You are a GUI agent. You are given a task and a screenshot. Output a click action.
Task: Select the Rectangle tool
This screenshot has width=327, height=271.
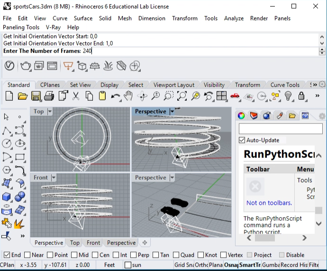(x=20, y=157)
